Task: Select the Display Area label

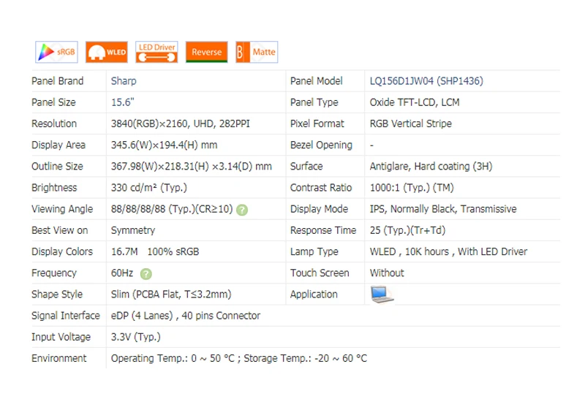Action: pos(58,145)
